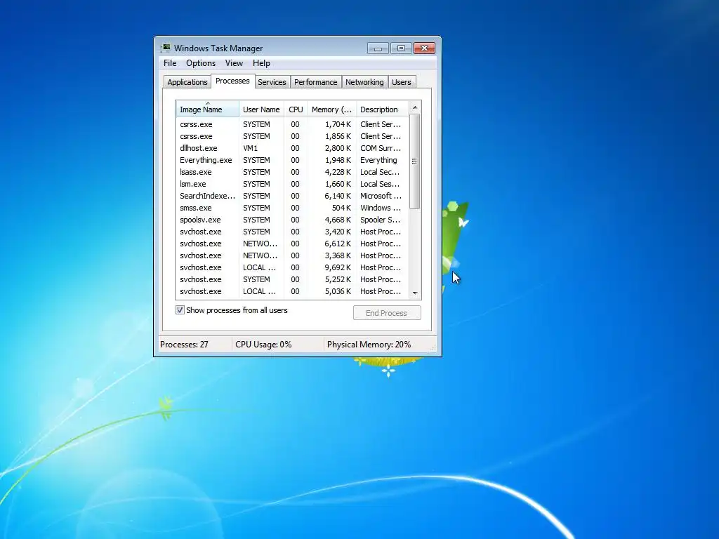
Task: Click CPU Usage: 0% in status bar
Action: pyautogui.click(x=263, y=345)
